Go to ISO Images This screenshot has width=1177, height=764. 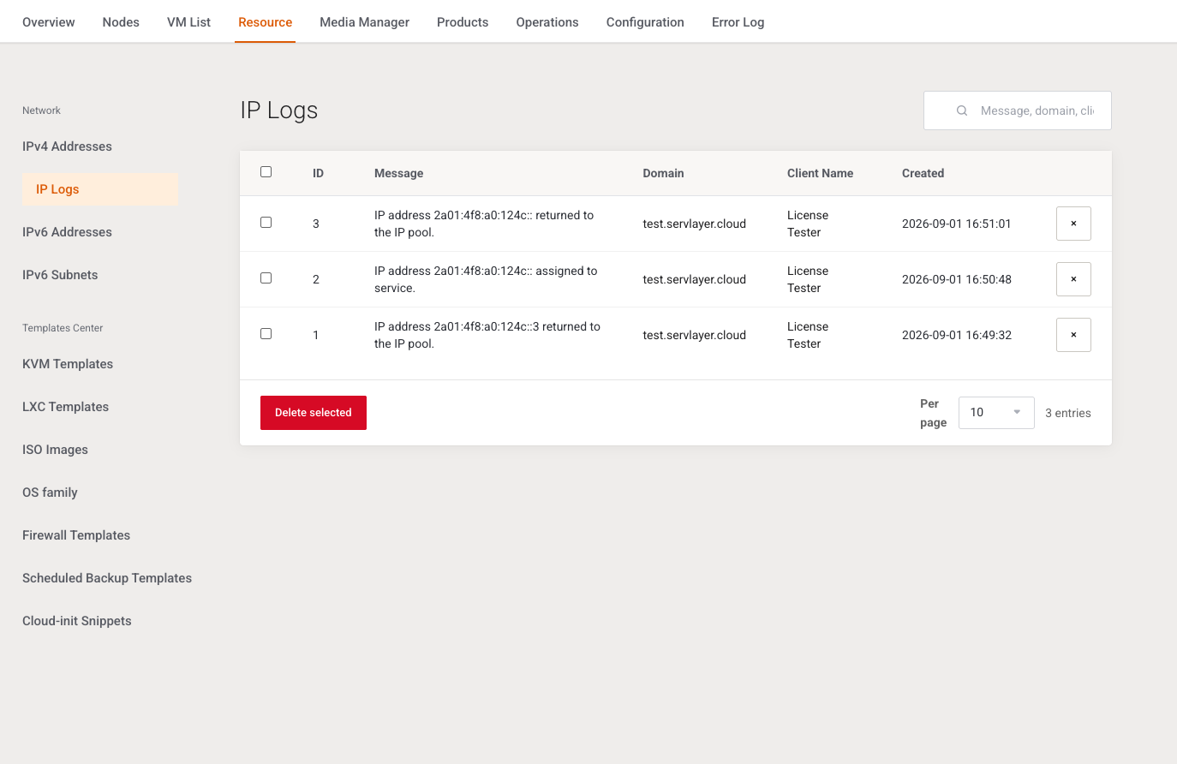coord(55,450)
